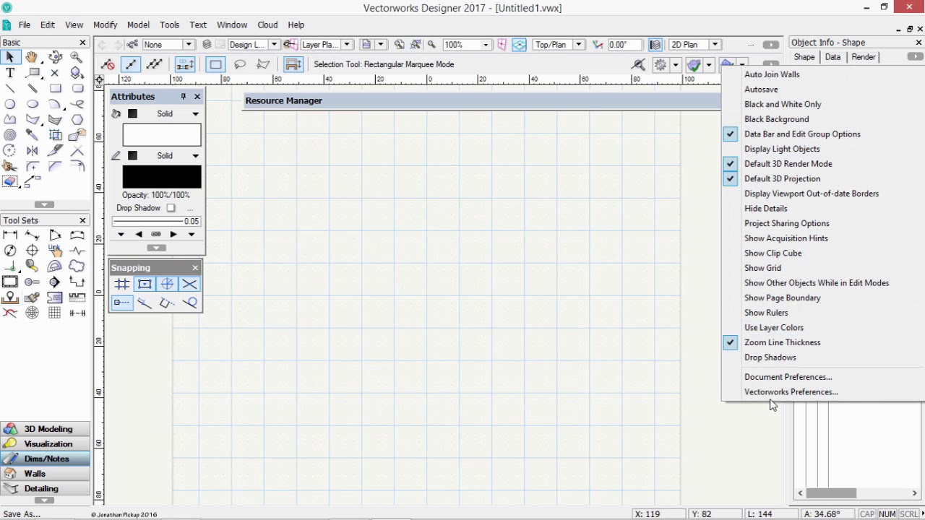This screenshot has height=520, width=925.
Task: Open the Dims/Notes tool set
Action: tap(46, 459)
